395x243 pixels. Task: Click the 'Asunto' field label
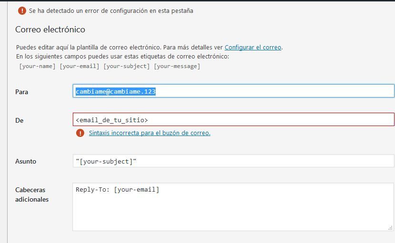coord(26,161)
